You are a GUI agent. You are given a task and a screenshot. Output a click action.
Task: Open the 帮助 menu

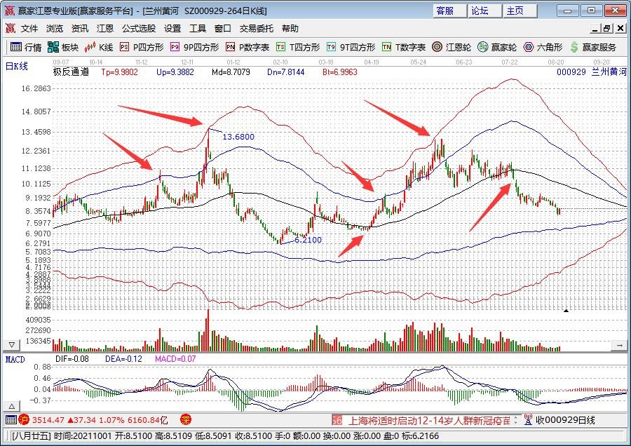pyautogui.click(x=290, y=28)
